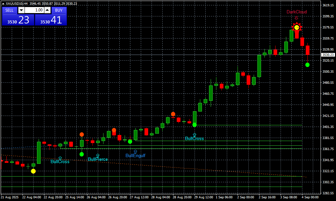Click the yellow dot below 22 Aug candle
The height and width of the screenshot is (201, 336).
pyautogui.click(x=33, y=171)
